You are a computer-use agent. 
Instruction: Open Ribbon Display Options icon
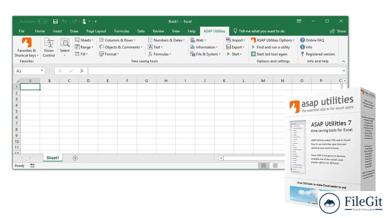click(x=299, y=21)
